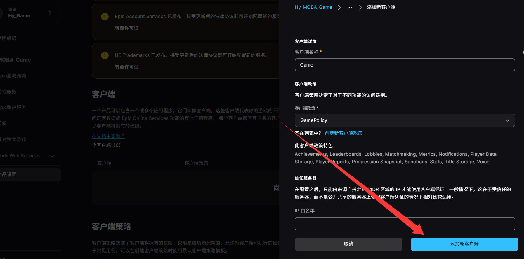Click the UE Trademarks warning icon
The width and height of the screenshot is (524, 259).
pos(105,55)
